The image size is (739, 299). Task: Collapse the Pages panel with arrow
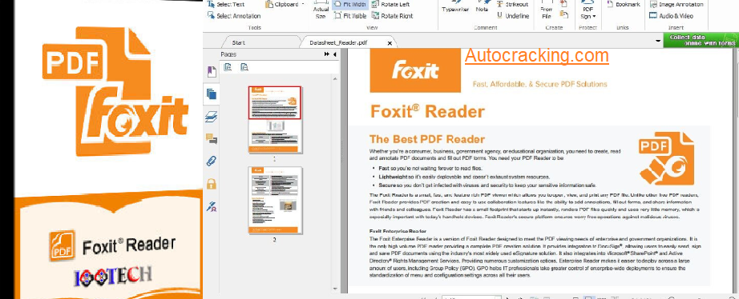coord(334,54)
